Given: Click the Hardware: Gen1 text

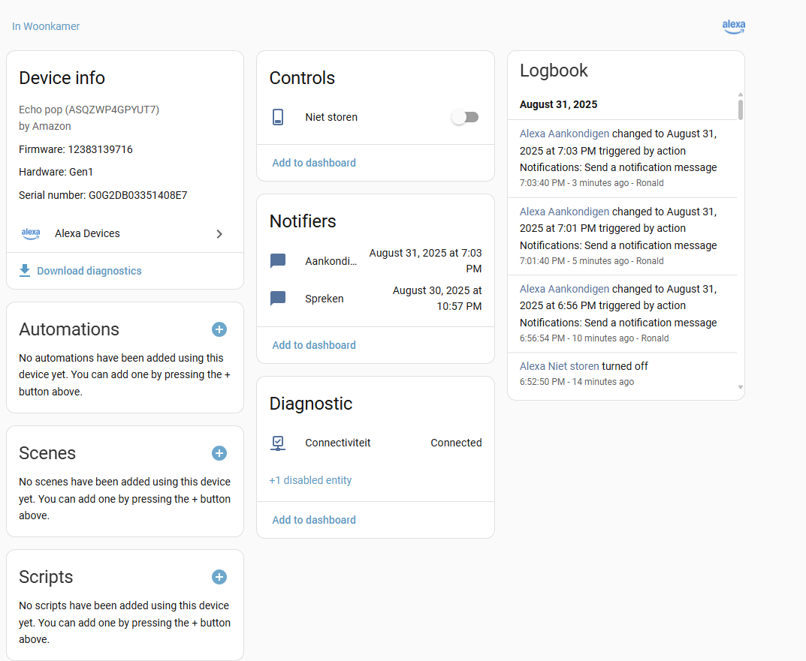Looking at the screenshot, I should point(56,172).
